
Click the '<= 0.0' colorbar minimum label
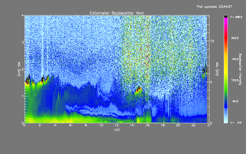click(236, 123)
